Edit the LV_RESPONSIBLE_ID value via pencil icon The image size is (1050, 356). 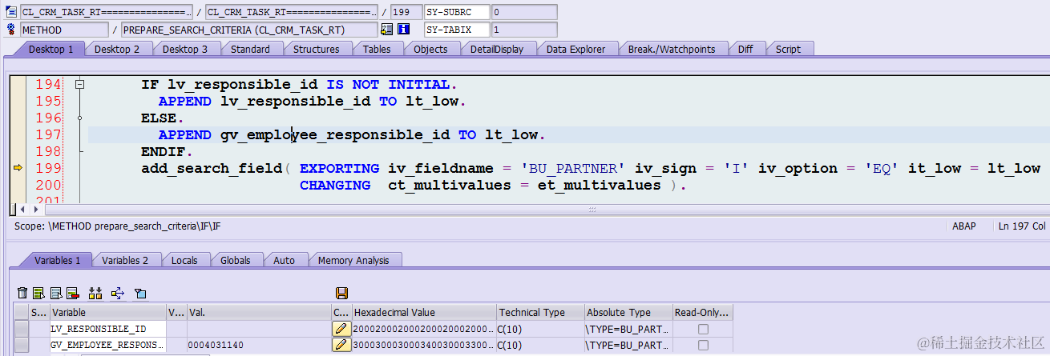[x=341, y=329]
